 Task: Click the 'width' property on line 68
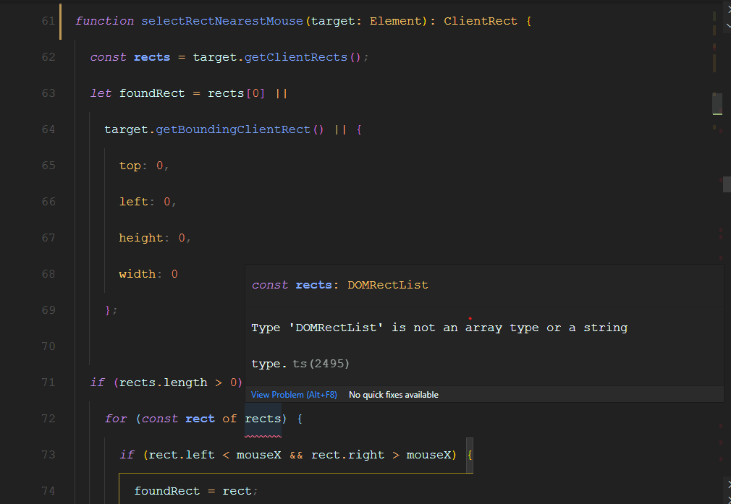pyautogui.click(x=137, y=274)
